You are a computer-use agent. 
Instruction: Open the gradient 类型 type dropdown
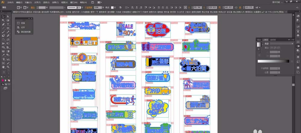tap(282, 44)
